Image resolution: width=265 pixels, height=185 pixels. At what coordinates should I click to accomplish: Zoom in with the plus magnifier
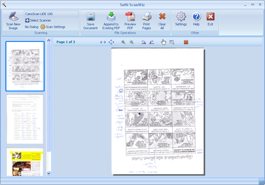pos(123,42)
